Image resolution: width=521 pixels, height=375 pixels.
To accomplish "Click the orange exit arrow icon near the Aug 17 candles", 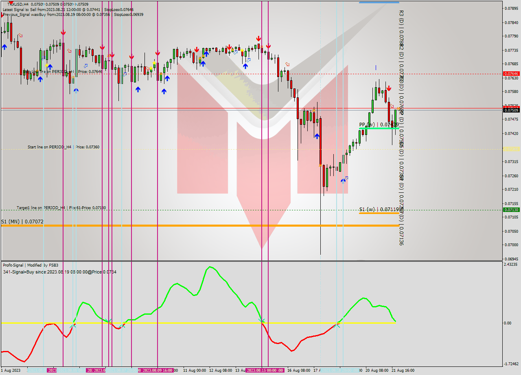I will (x=320, y=165).
